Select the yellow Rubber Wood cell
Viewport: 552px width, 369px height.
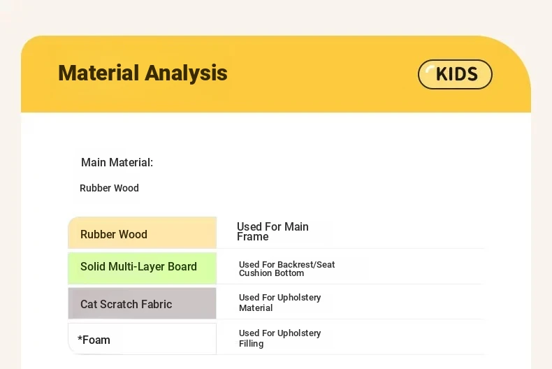(142, 233)
